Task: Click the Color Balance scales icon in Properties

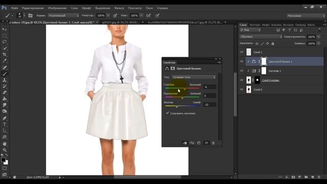Action: pos(167,68)
